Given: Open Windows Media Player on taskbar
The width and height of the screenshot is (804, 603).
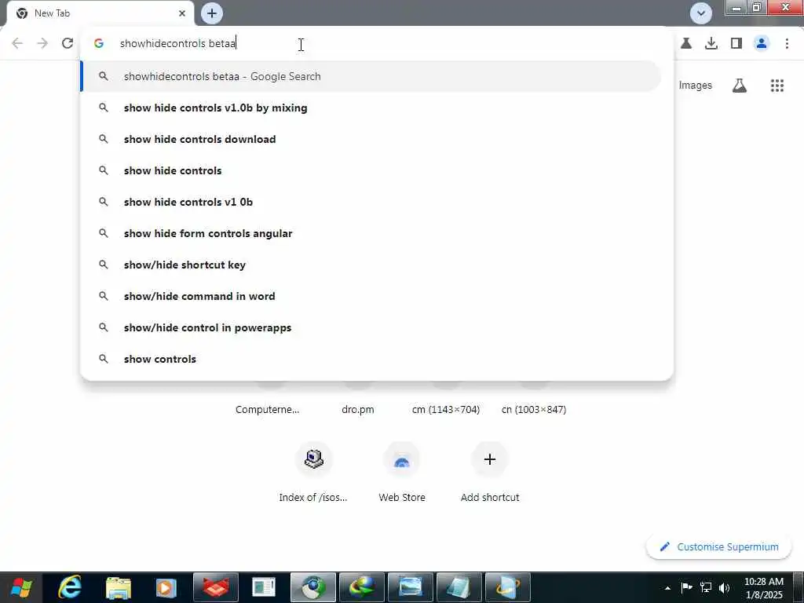Looking at the screenshot, I should point(166,587).
